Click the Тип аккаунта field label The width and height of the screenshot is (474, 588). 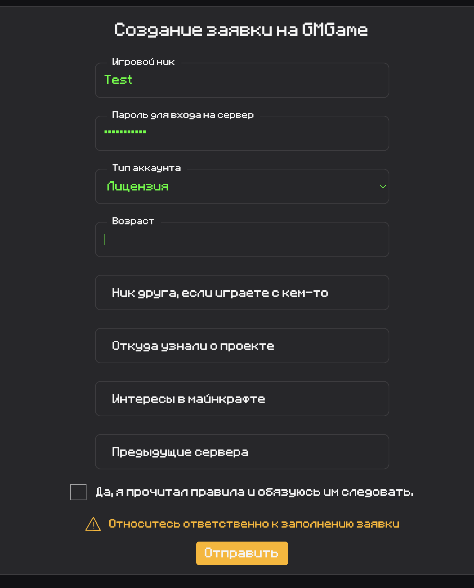coord(146,168)
